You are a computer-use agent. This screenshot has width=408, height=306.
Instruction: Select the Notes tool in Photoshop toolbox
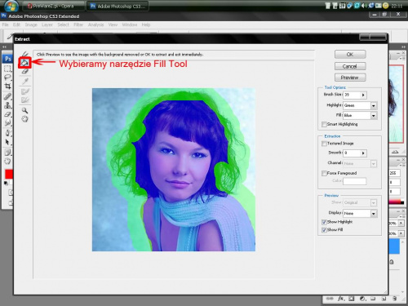coord(7,152)
